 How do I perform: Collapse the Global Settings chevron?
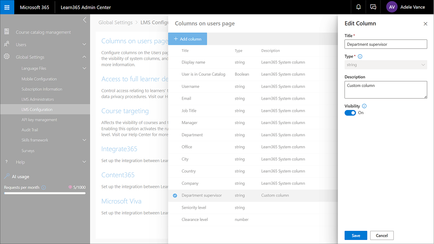click(x=85, y=57)
